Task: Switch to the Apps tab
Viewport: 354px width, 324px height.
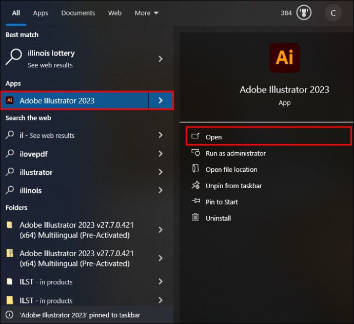Action: pos(41,13)
